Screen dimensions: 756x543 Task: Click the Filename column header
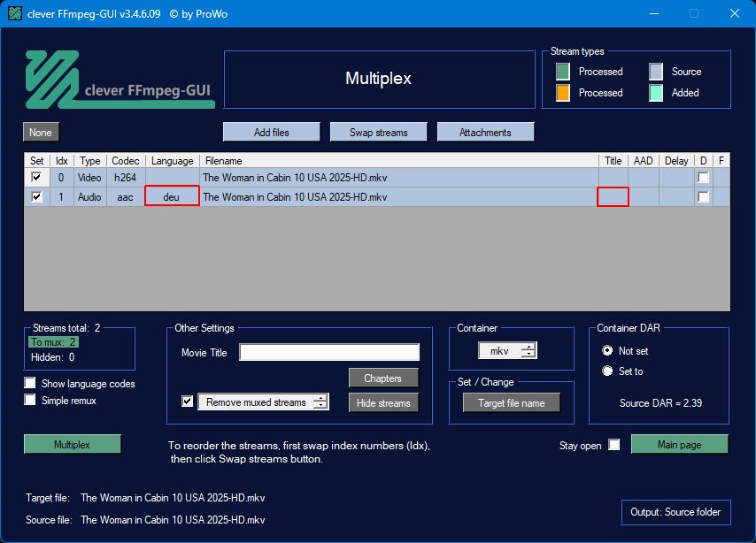click(x=399, y=160)
